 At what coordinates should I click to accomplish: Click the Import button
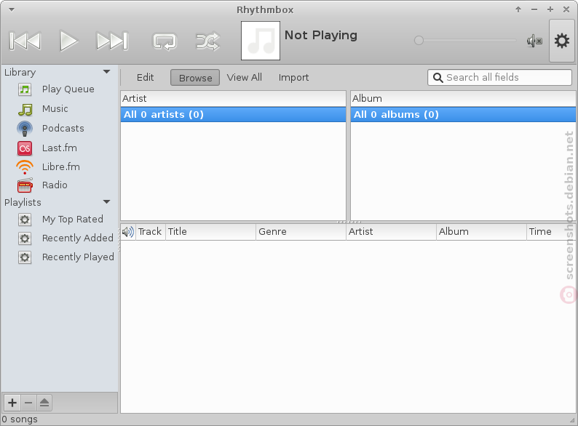[293, 77]
